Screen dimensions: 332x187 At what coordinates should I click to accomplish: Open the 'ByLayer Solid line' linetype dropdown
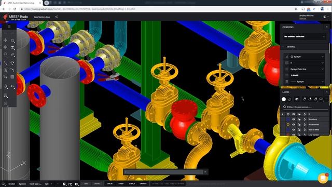pos(307,69)
